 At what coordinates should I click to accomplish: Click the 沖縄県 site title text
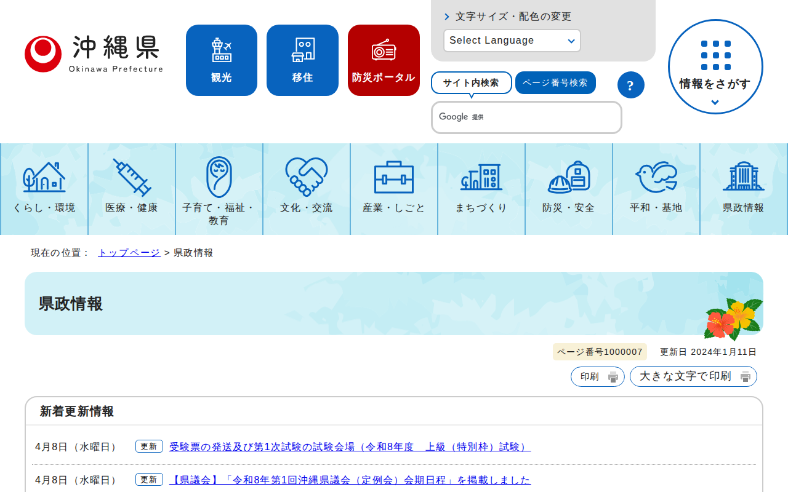coord(116,47)
